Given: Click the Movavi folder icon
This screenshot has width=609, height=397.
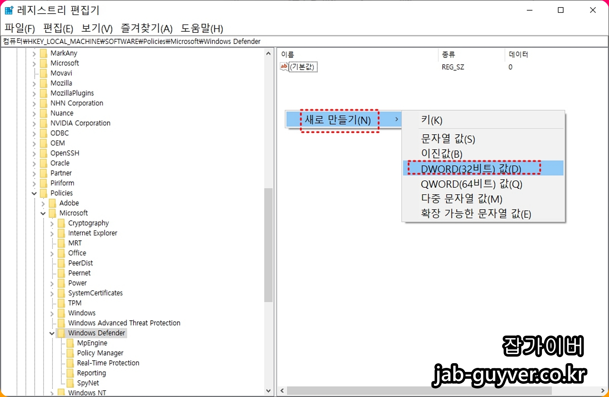Looking at the screenshot, I should 44,73.
